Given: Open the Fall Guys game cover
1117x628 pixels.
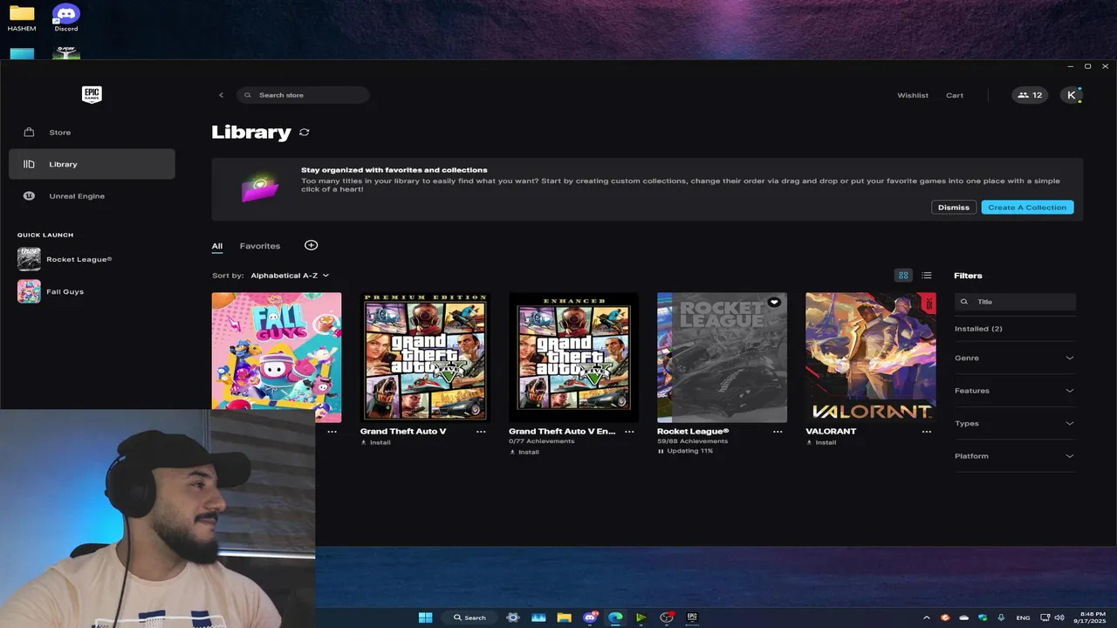Looking at the screenshot, I should (x=277, y=358).
